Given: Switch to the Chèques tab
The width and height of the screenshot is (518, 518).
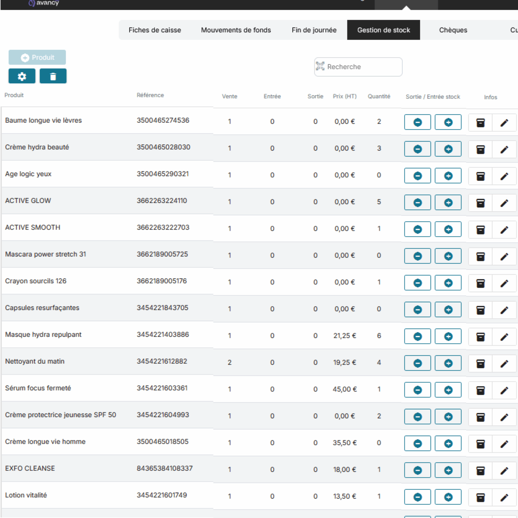Looking at the screenshot, I should [453, 30].
